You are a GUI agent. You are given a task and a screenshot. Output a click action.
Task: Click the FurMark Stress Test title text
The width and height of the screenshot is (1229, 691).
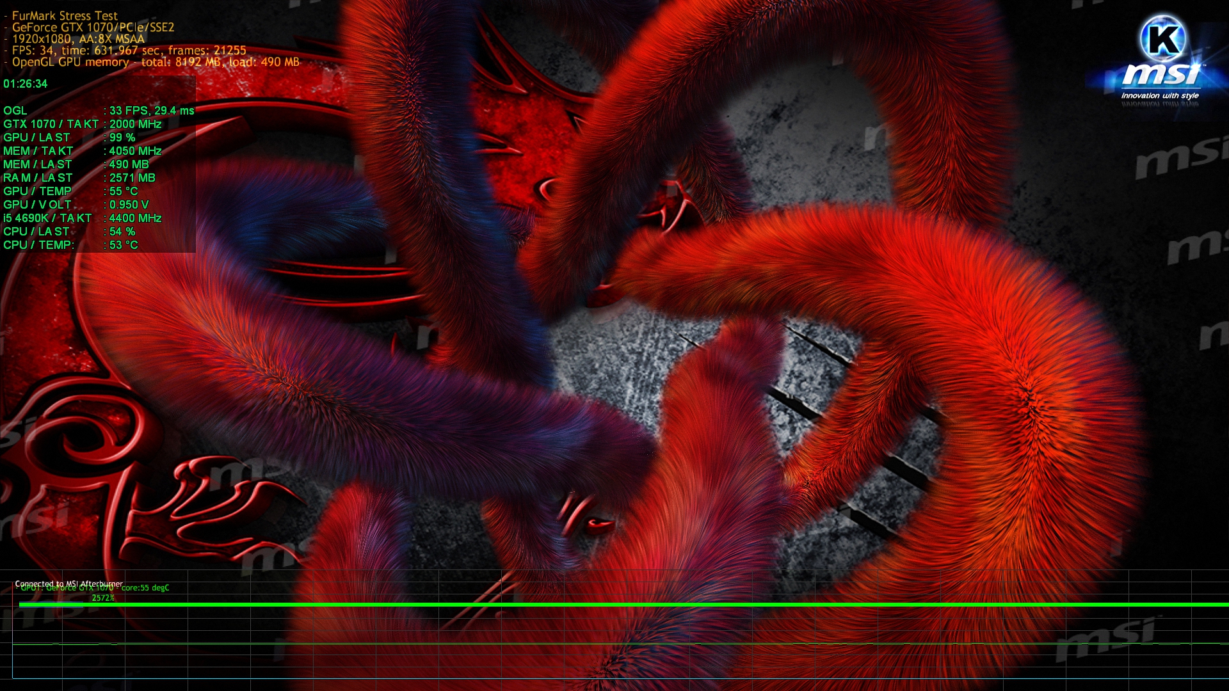(65, 15)
